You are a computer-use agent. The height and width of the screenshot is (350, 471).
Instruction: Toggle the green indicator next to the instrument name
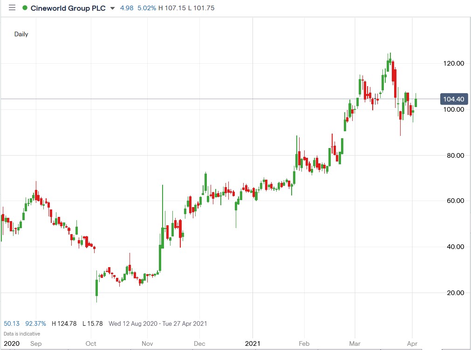pyautogui.click(x=25, y=7)
